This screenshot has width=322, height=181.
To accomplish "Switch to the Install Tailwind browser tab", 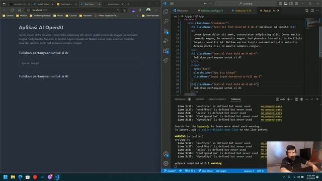I will (x=44, y=4).
